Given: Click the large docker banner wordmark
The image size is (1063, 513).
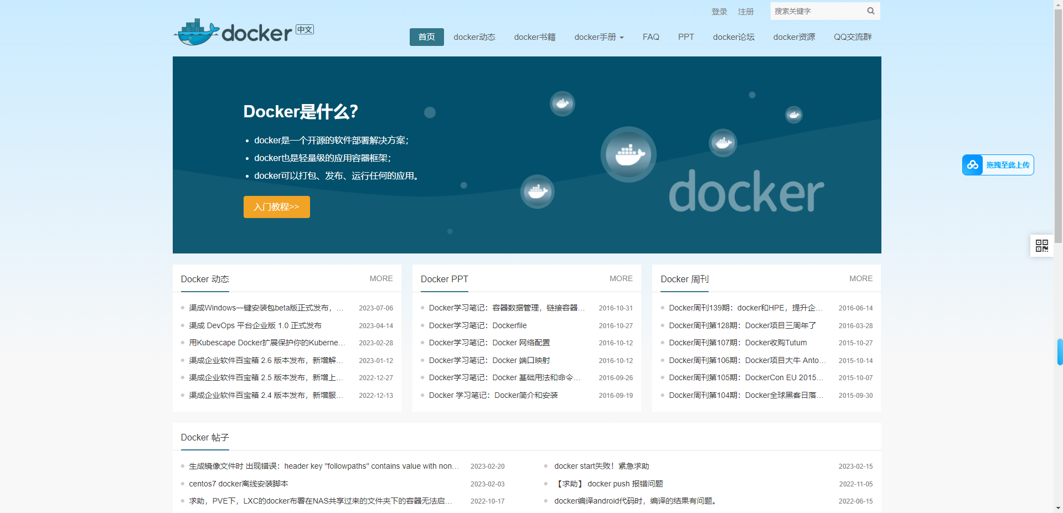Looking at the screenshot, I should pos(746,191).
